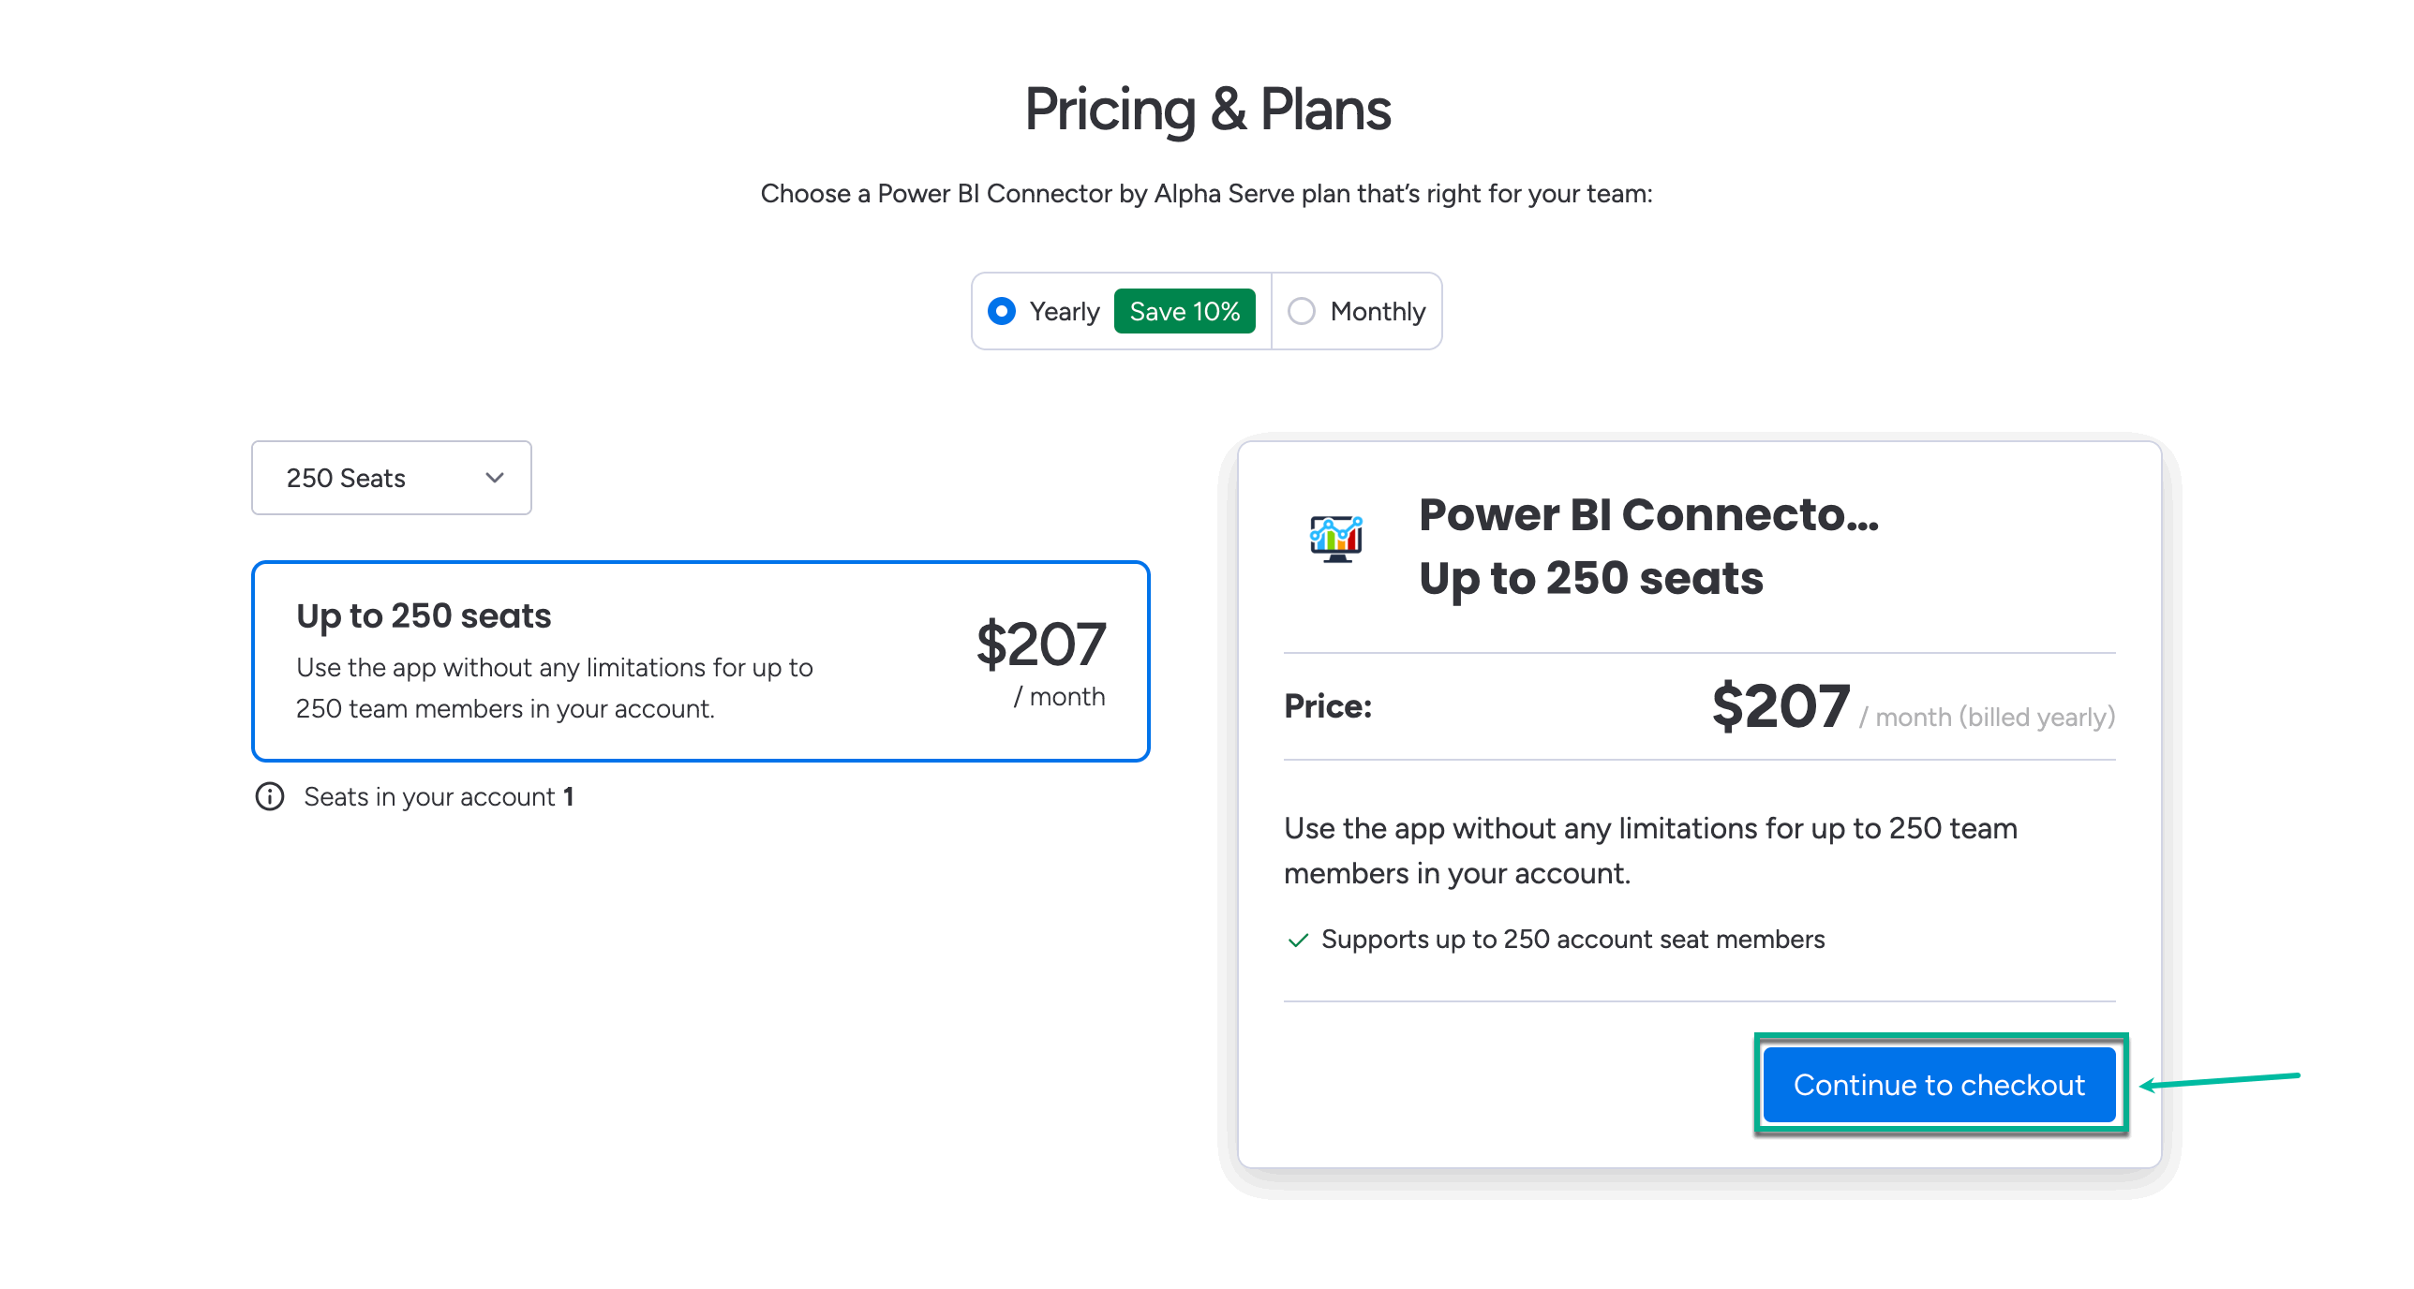The height and width of the screenshot is (1289, 2414).
Task: Select the Monthly billing radio button
Action: click(x=1302, y=311)
